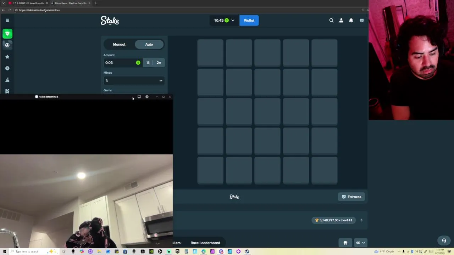
Task: Open the weather widget 41°F Cloudy
Action: [384, 251]
